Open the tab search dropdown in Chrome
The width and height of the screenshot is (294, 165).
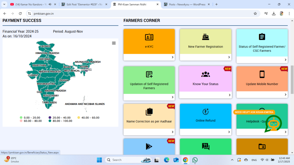4,4
